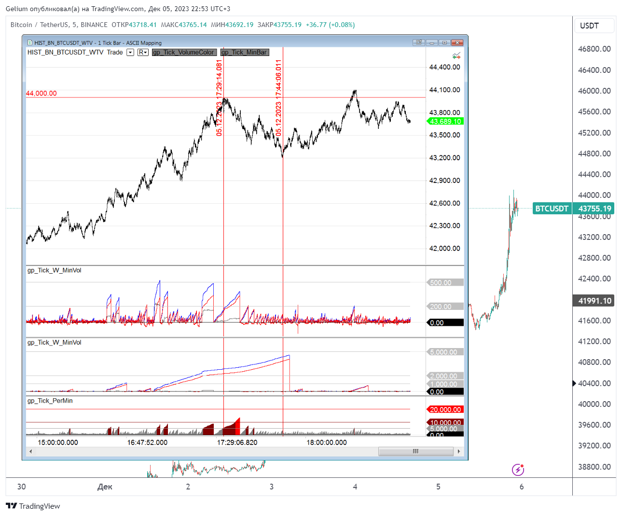The width and height of the screenshot is (622, 516).
Task: Click the 17:29:06.820 time axis label
Action: 237,442
